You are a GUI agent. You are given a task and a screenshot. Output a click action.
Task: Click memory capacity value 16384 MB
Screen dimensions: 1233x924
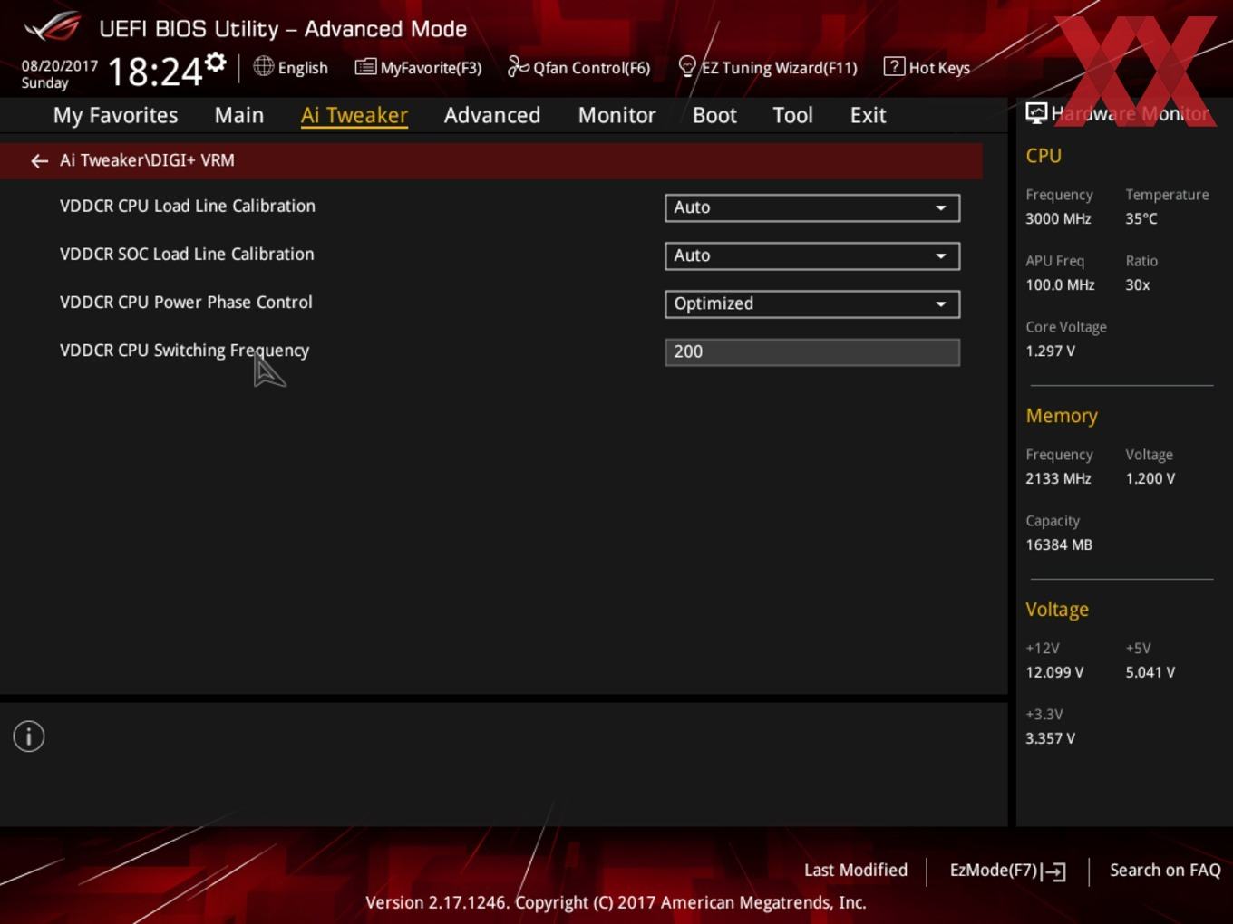tap(1059, 544)
